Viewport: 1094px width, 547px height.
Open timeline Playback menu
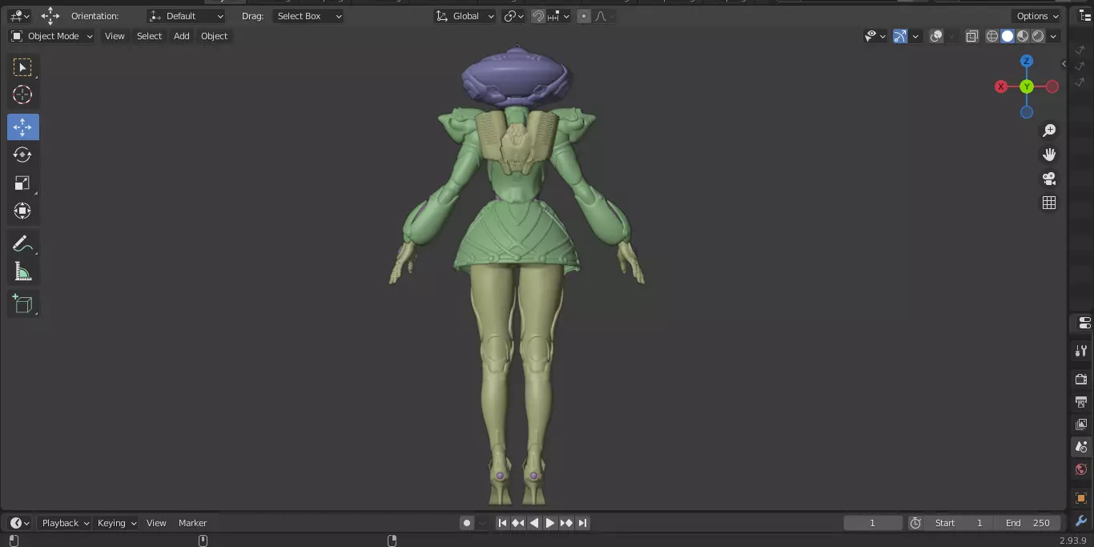66,523
